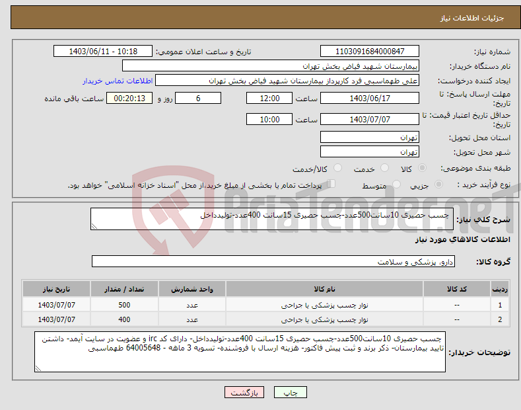The height and width of the screenshot is (410, 521).
Task: Select the کالا/خدمت radio button
Action: pos(337,168)
